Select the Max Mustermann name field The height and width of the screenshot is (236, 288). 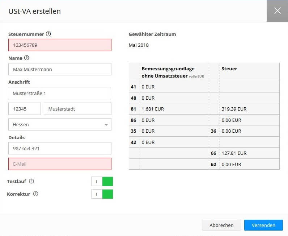coord(60,69)
